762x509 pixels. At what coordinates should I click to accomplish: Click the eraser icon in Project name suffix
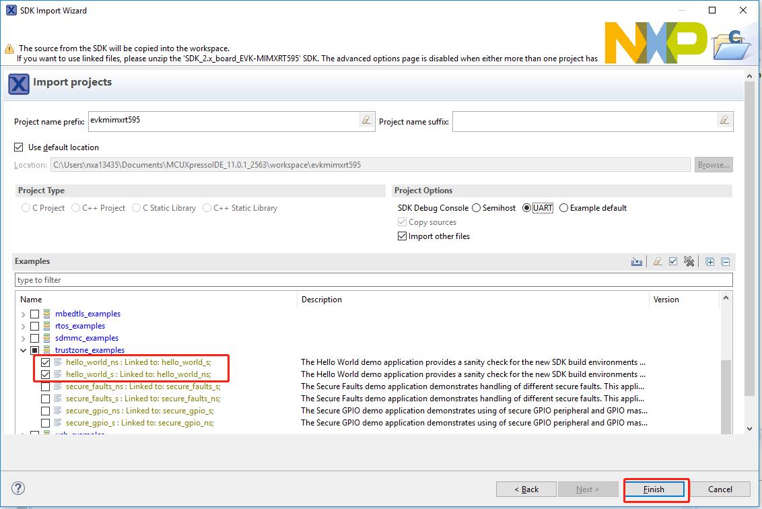coord(724,121)
